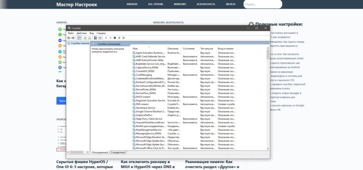Select the AMD External Events Utility service
The image size is (363, 170).
click(184, 60)
